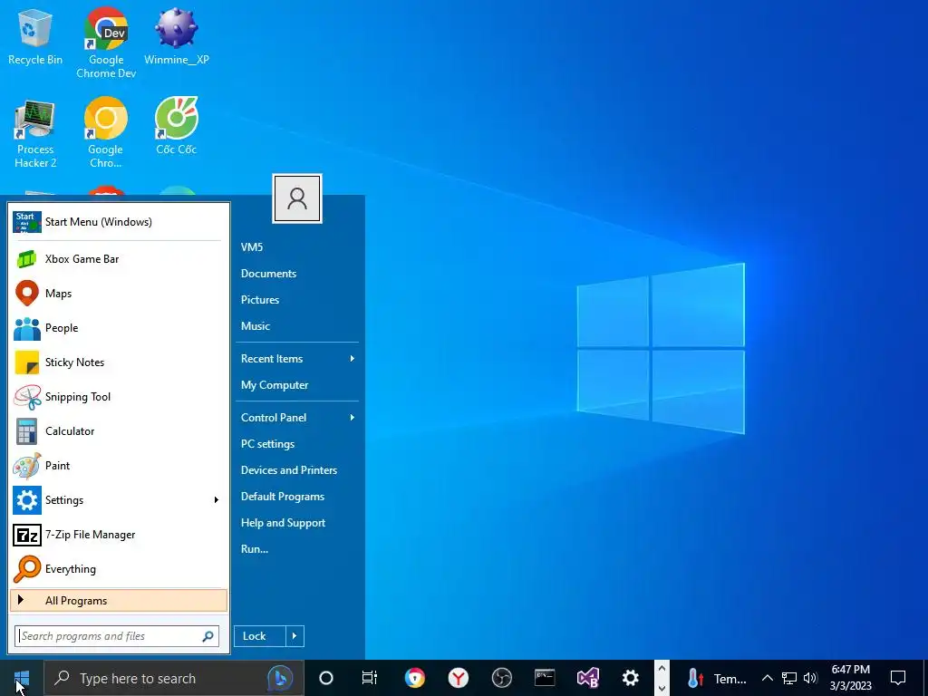Open Paint from the programs list
This screenshot has width=928, height=696.
(x=119, y=466)
